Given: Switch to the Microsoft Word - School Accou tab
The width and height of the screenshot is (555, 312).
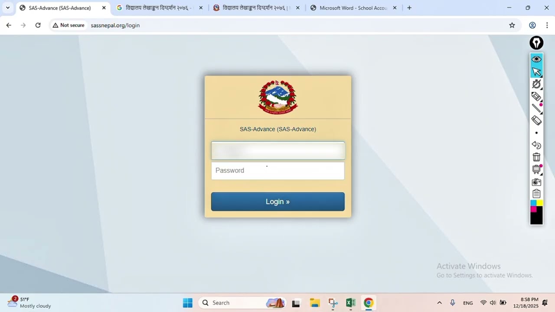Looking at the screenshot, I should (x=353, y=8).
